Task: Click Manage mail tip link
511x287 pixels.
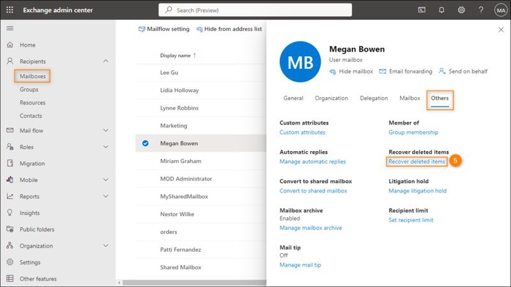Action: (300, 265)
